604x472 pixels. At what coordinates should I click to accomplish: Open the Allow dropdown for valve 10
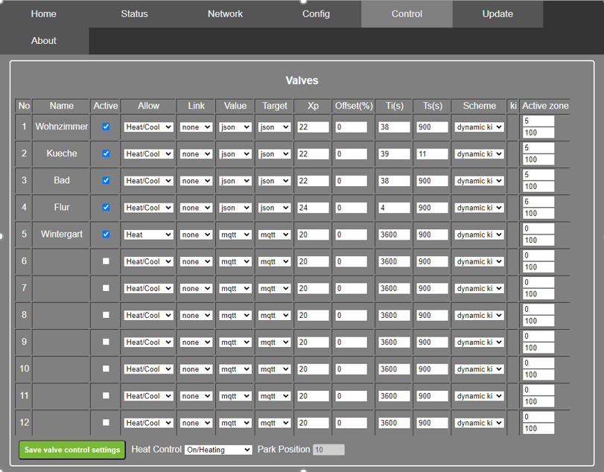point(148,369)
